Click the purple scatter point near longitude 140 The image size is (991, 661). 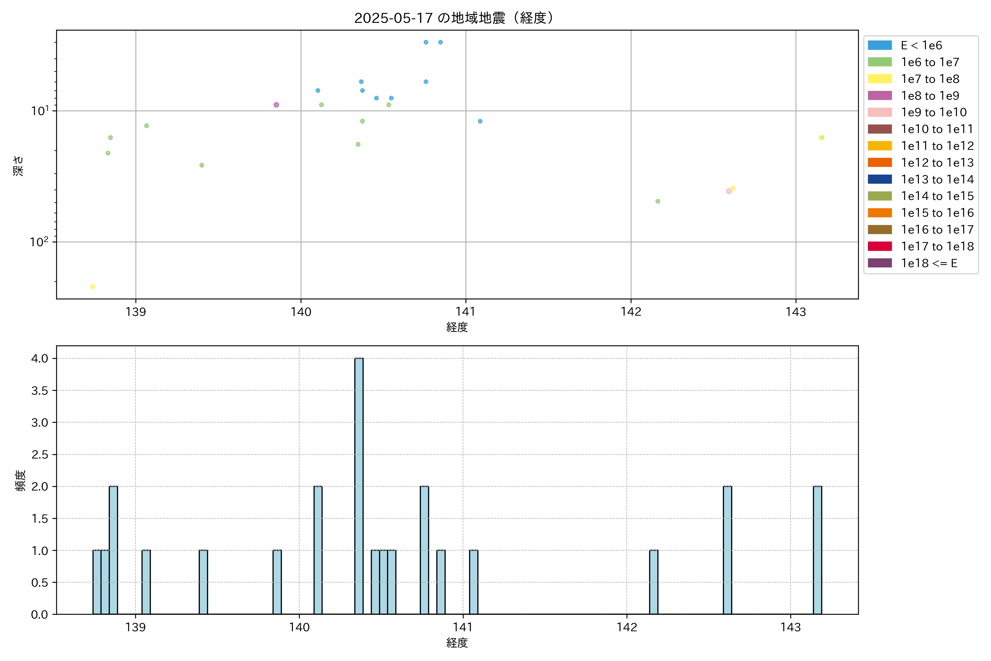[x=276, y=105]
